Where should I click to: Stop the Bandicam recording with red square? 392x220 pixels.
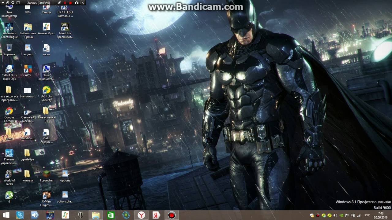tap(70, 3)
